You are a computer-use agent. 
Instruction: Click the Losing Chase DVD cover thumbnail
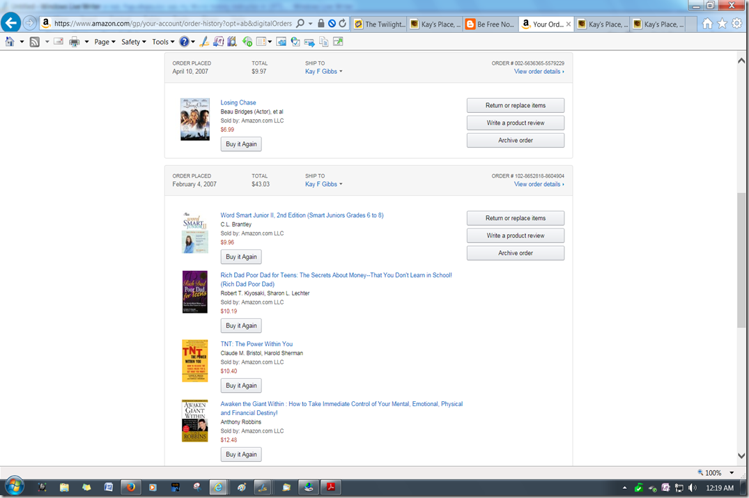(195, 119)
